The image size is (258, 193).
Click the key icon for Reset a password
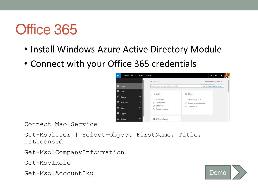pos(154,109)
